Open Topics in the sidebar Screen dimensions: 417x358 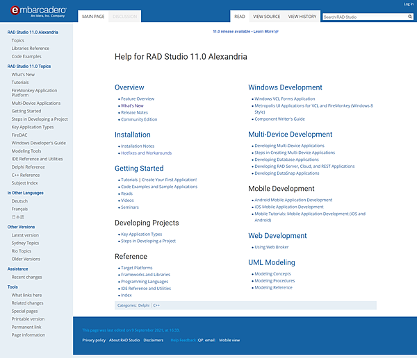tap(18, 40)
